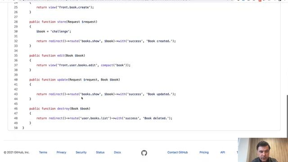Open the Security footer link
This screenshot has width=288, height=162.
click(x=81, y=153)
